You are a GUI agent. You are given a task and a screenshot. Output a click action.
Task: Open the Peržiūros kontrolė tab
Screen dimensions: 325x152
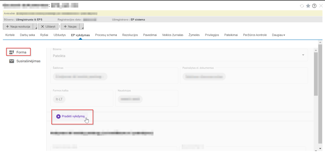(255, 35)
